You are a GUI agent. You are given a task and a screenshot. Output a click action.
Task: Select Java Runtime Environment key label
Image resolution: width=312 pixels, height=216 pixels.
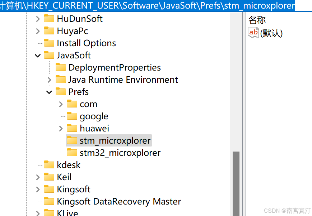pos(123,80)
